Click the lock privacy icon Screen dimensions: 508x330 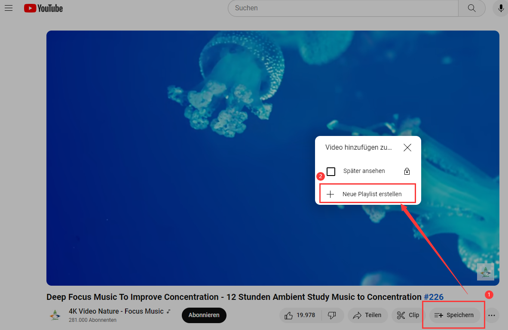407,171
